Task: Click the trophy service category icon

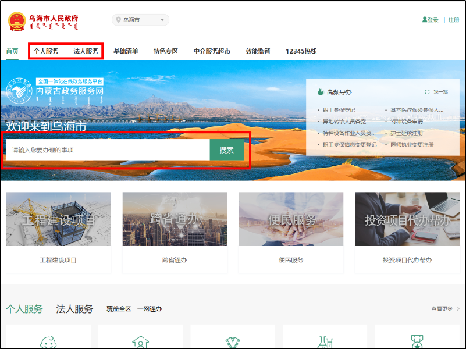Action: point(417,342)
